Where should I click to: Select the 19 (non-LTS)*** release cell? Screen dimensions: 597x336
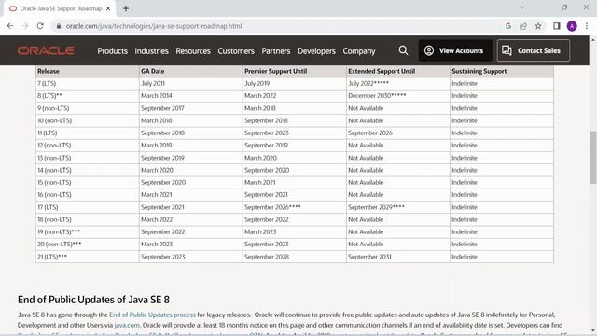87,232
